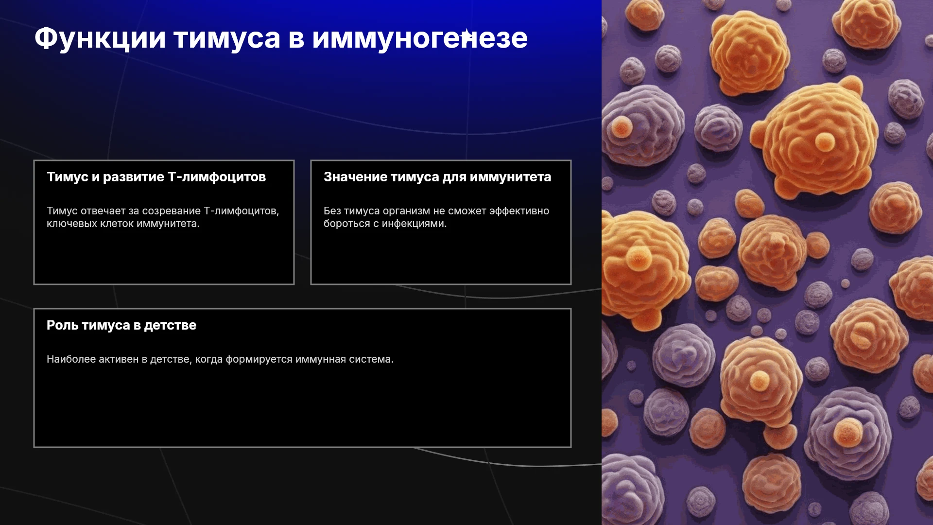This screenshot has height=525, width=933.
Task: Click the blue gradient area under the title
Action: (301, 97)
